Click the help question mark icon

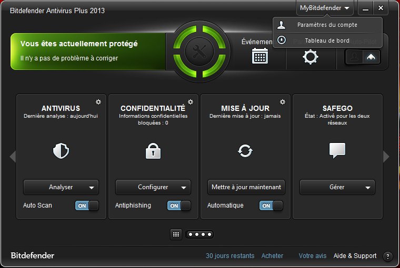pyautogui.click(x=388, y=256)
